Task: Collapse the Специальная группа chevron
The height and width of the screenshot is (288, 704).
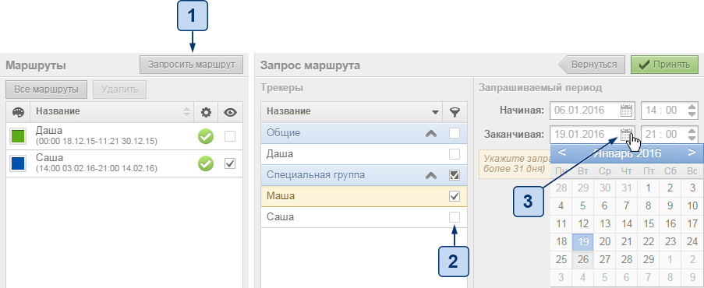Action: coord(431,175)
